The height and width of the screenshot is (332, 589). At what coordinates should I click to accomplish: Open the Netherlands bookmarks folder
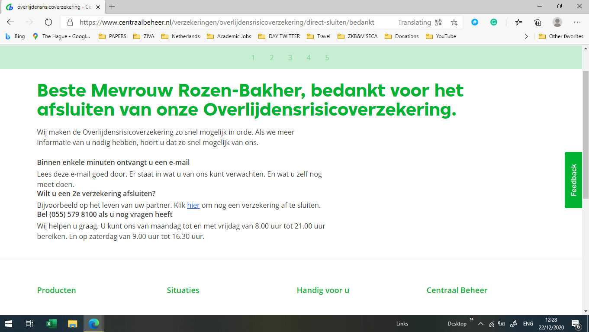(180, 36)
